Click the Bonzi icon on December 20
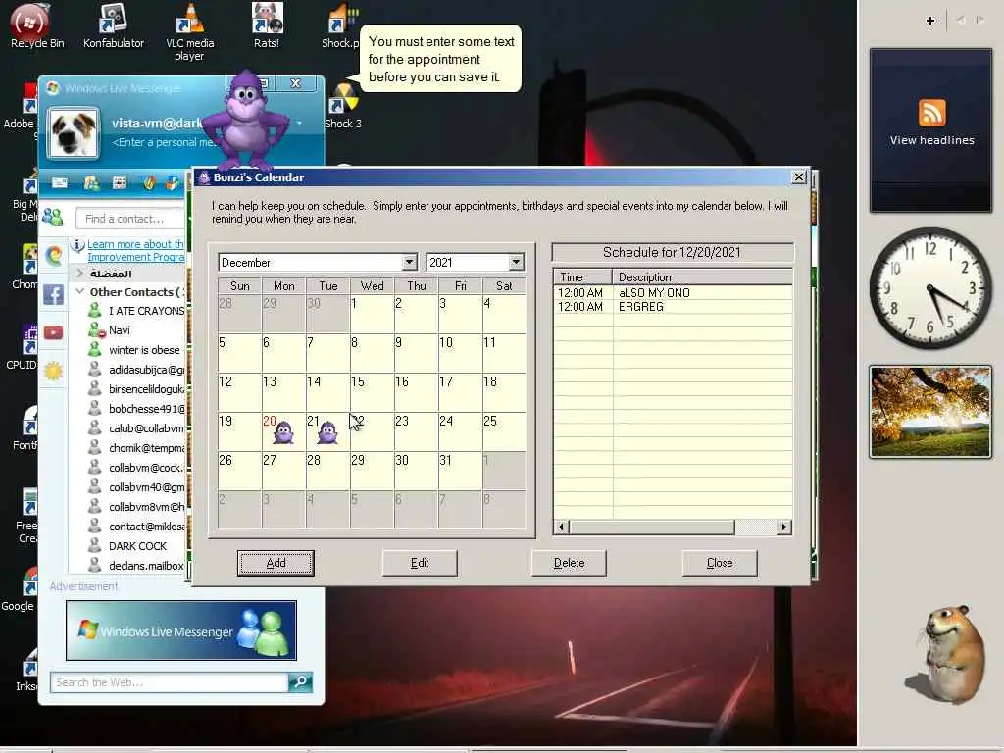1004x753 pixels. (283, 432)
